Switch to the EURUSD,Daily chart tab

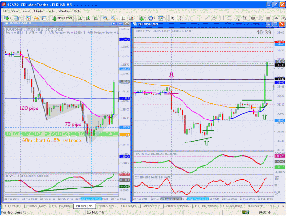pos(232,206)
